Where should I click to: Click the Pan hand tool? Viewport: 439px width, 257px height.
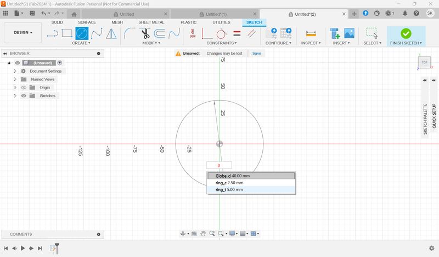pos(203,233)
